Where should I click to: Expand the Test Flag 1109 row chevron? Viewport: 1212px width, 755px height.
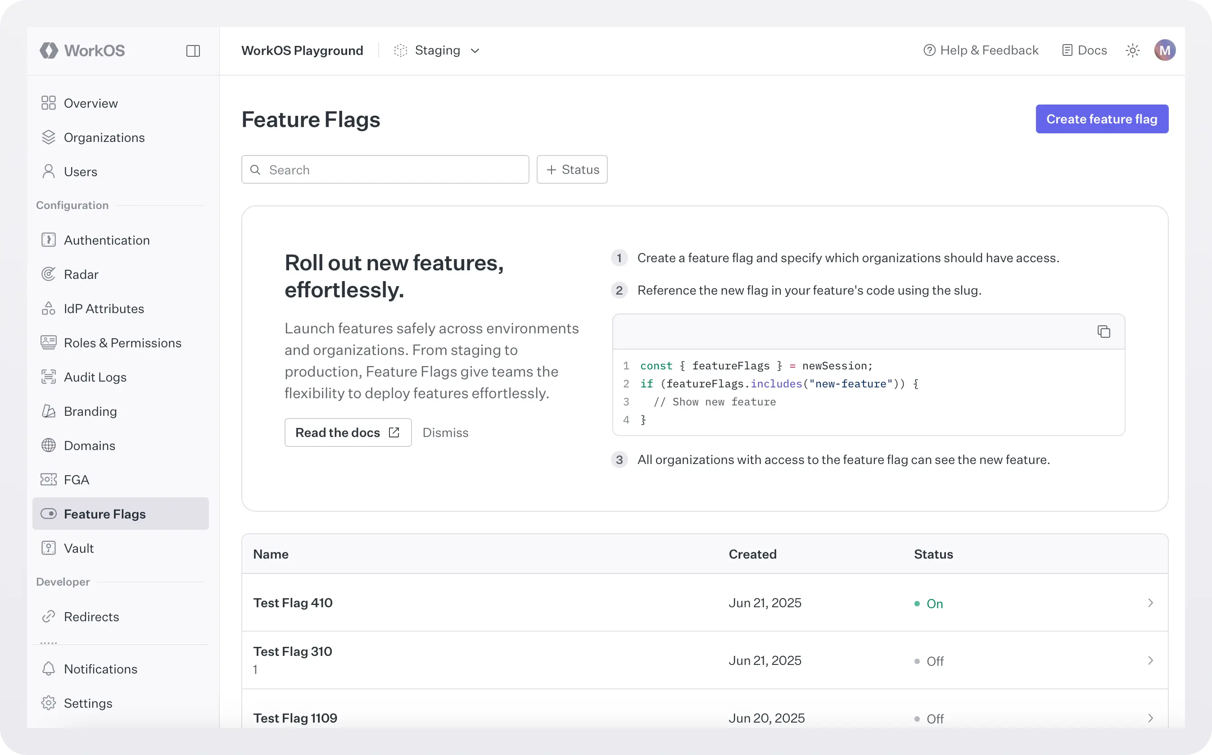tap(1150, 718)
